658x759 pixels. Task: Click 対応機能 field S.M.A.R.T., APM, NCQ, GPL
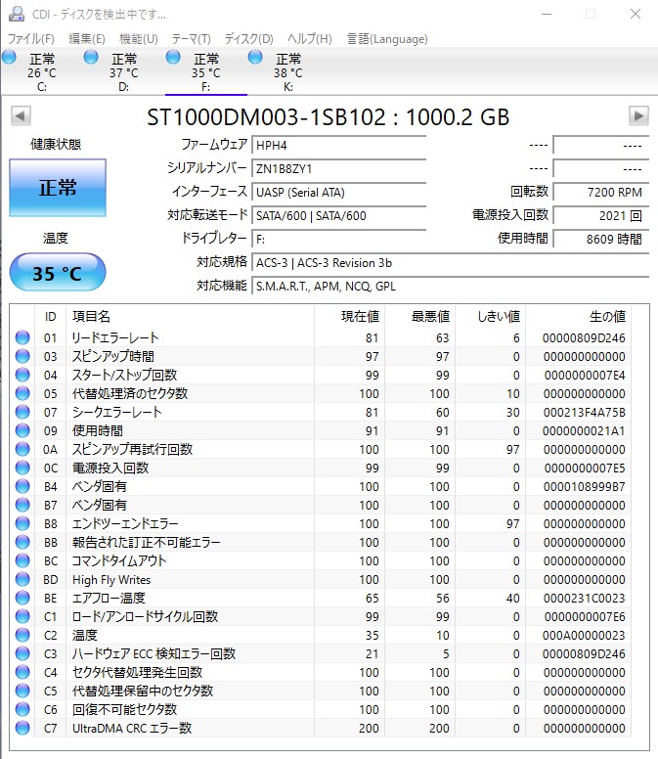click(450, 286)
